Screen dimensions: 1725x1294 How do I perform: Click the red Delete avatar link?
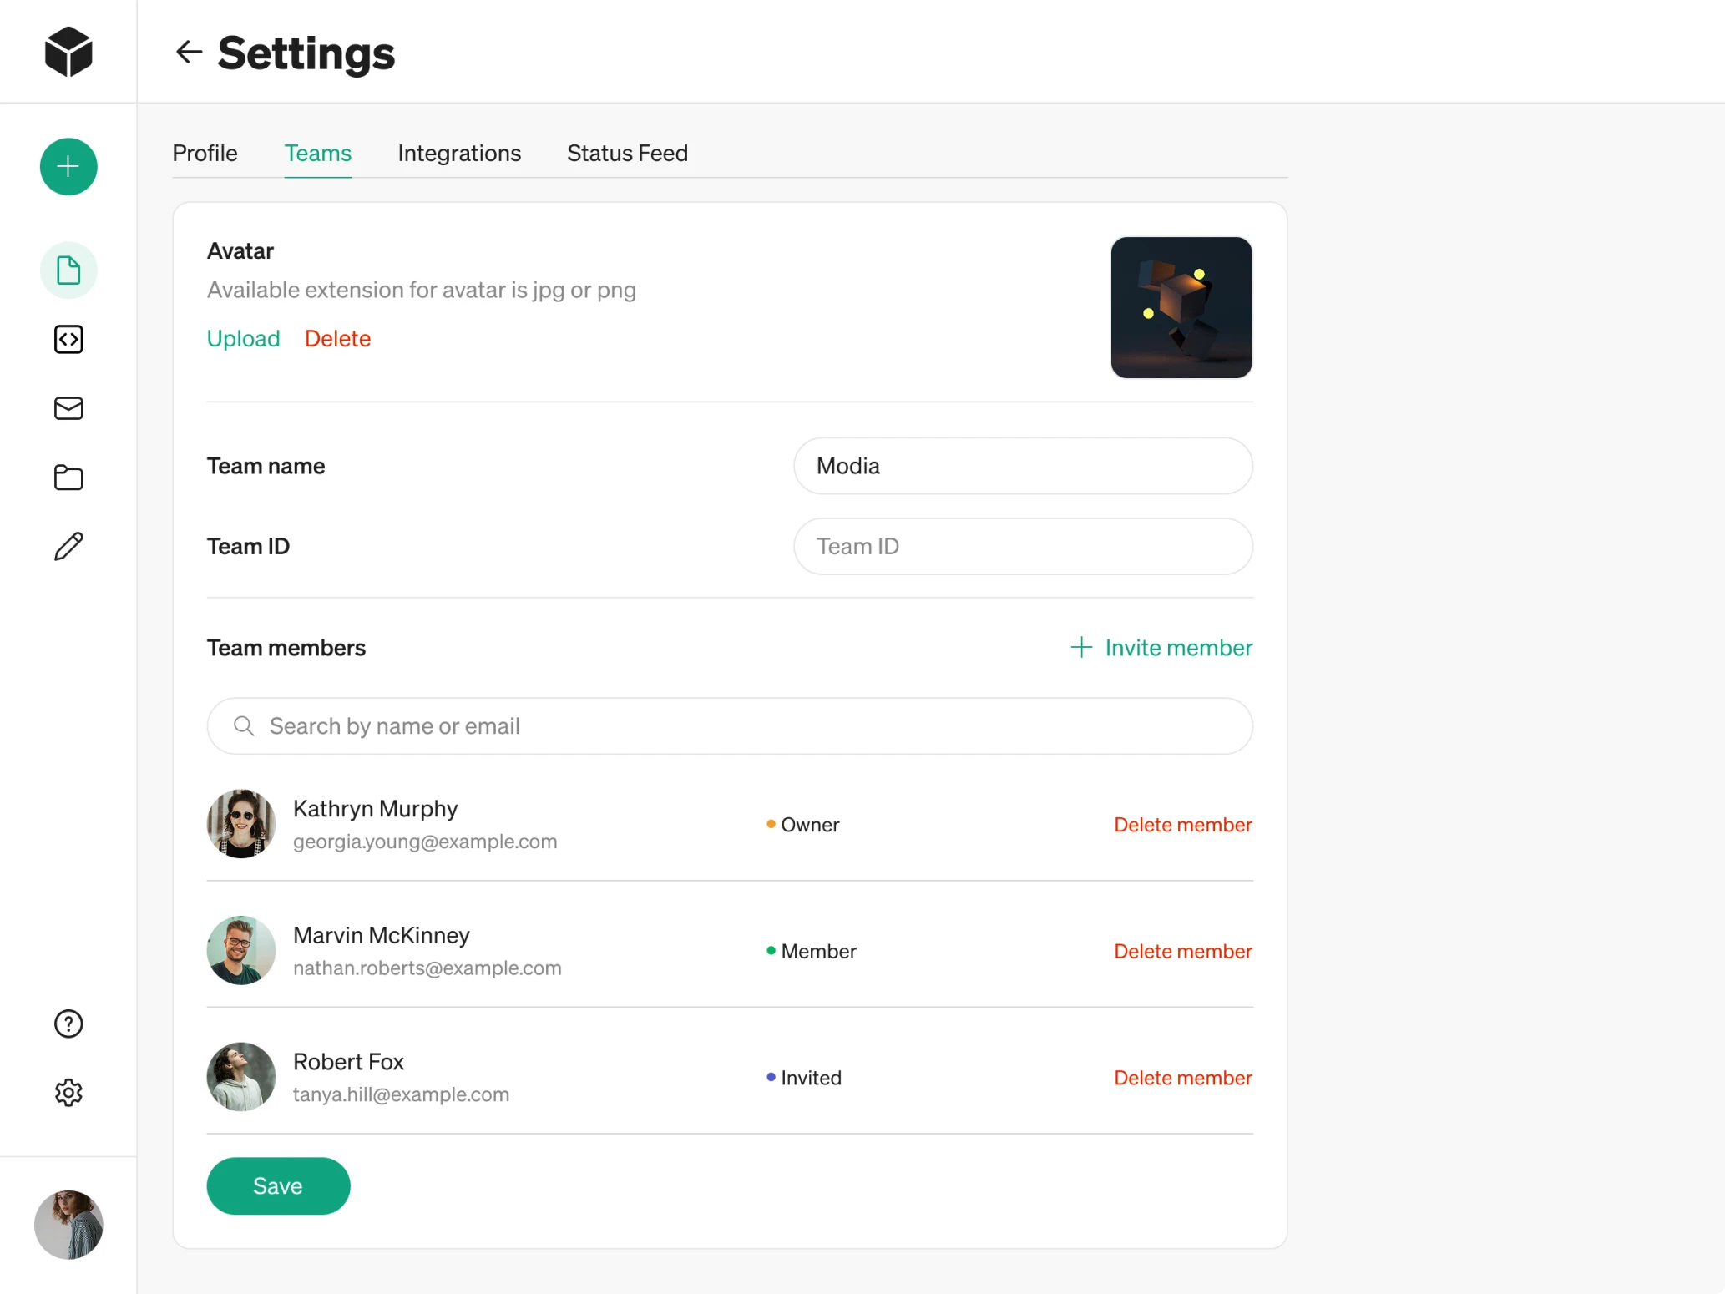[x=337, y=339]
